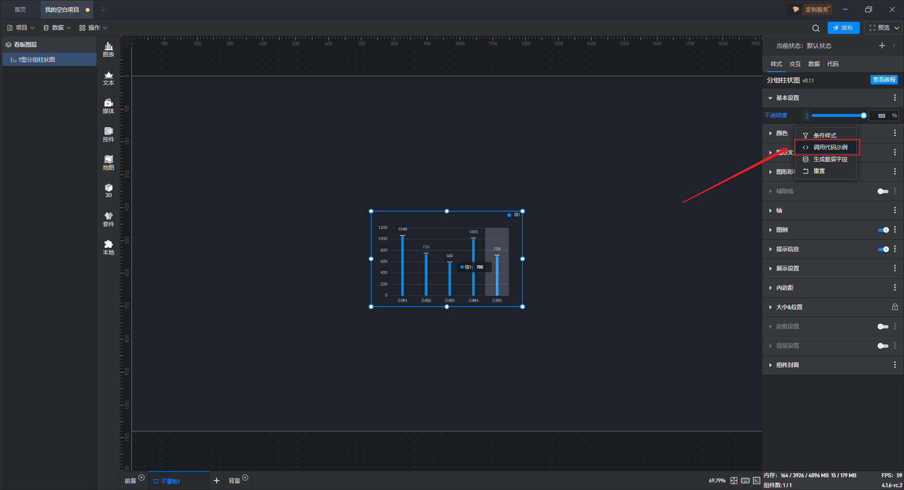Turn off the 图例 legend toggle
This screenshot has height=490, width=904.
click(883, 230)
